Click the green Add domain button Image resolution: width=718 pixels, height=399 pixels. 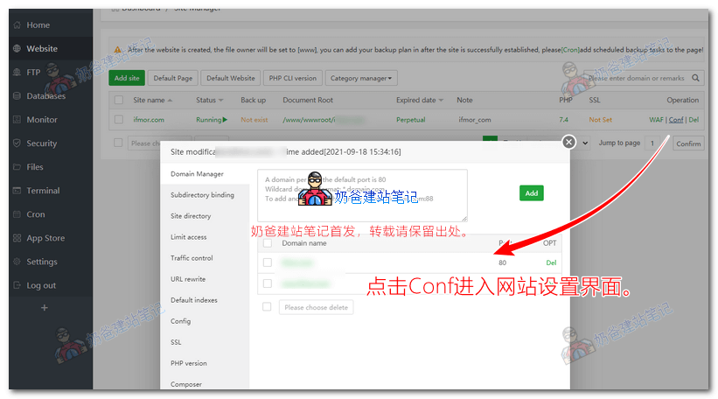point(531,193)
